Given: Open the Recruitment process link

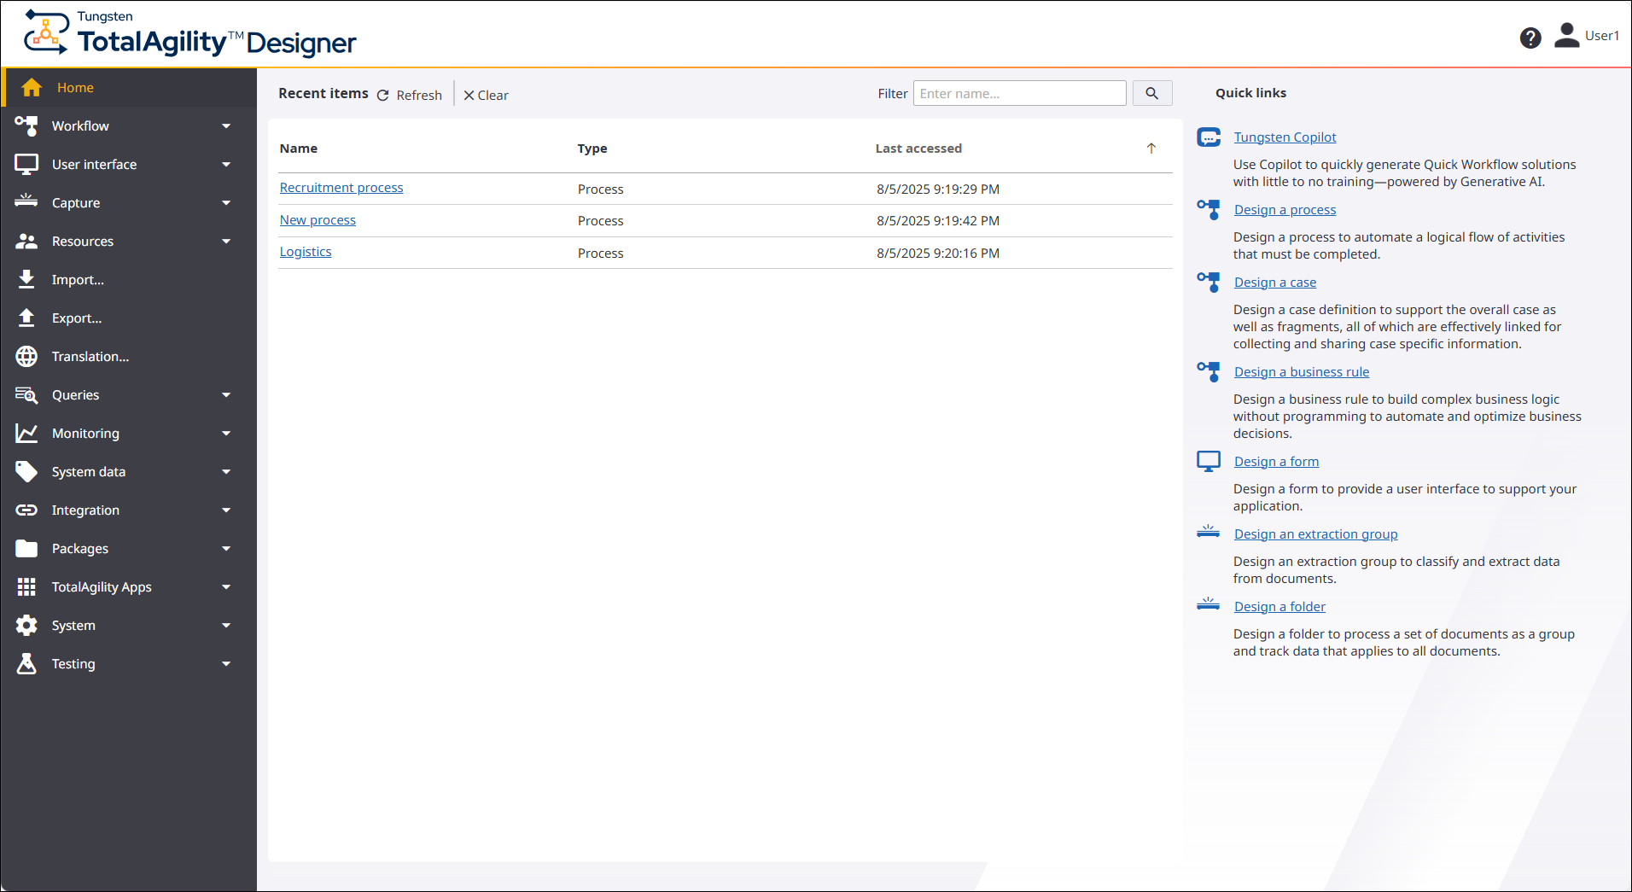Looking at the screenshot, I should [341, 188].
